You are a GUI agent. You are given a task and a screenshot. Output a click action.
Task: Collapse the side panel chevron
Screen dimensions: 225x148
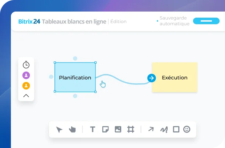26,96
